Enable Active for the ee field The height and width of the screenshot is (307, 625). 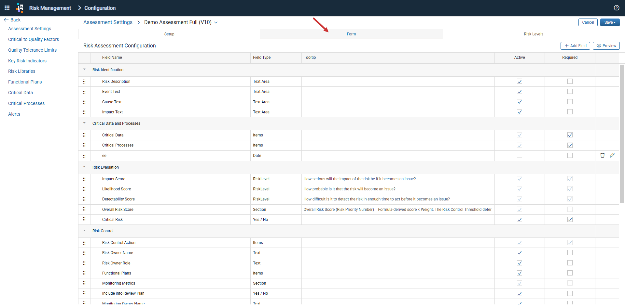pyautogui.click(x=520, y=155)
